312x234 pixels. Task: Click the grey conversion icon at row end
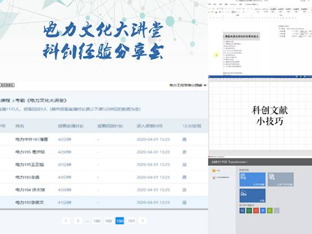tap(276, 210)
